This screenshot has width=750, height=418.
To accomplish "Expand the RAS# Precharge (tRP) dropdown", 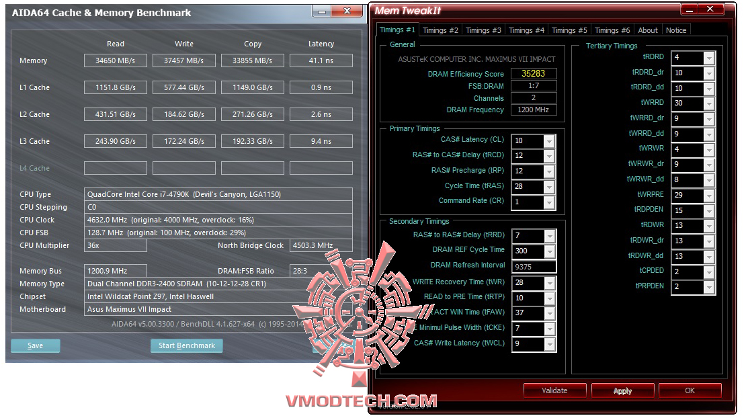I will (549, 171).
